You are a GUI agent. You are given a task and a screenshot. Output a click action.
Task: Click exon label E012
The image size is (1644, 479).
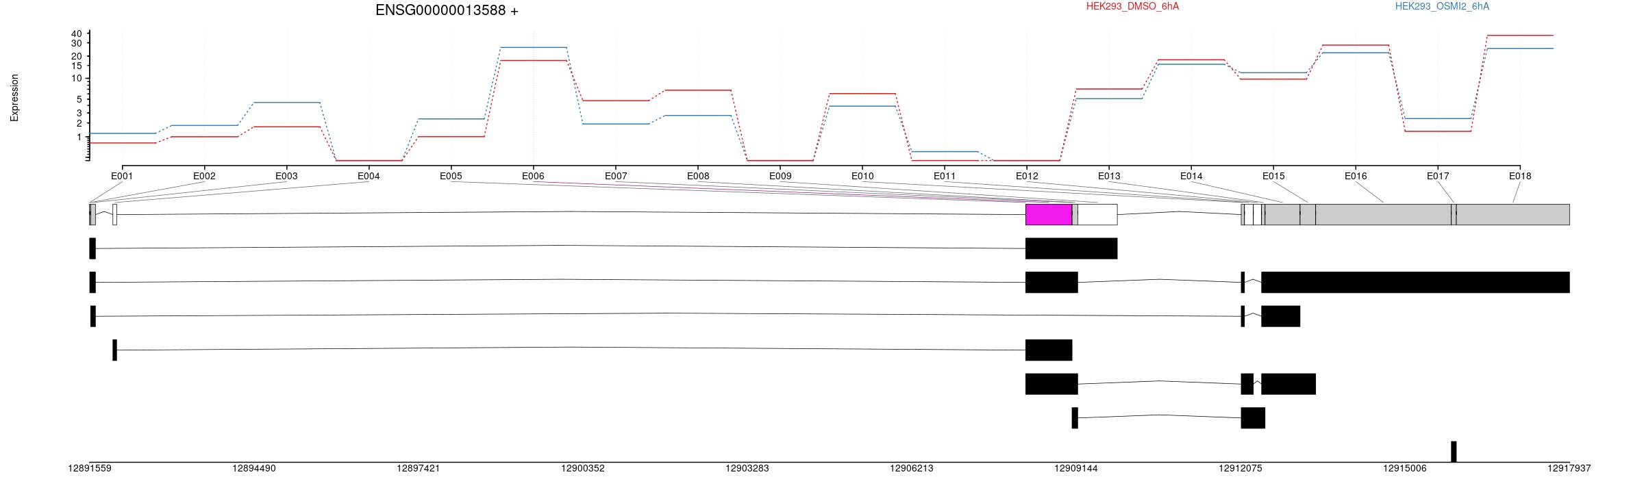(1027, 176)
